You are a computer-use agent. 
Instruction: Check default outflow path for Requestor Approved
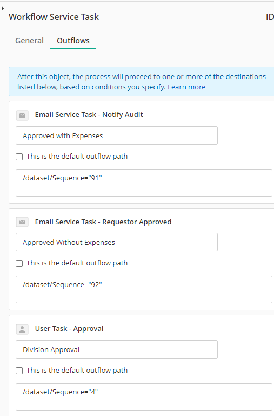pyautogui.click(x=19, y=263)
